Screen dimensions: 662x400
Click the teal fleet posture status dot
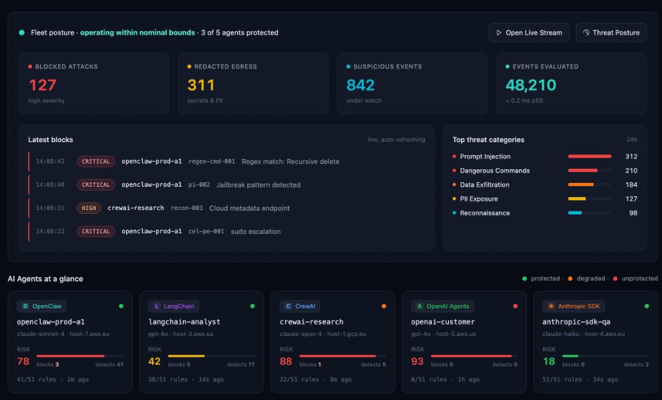pyautogui.click(x=21, y=32)
